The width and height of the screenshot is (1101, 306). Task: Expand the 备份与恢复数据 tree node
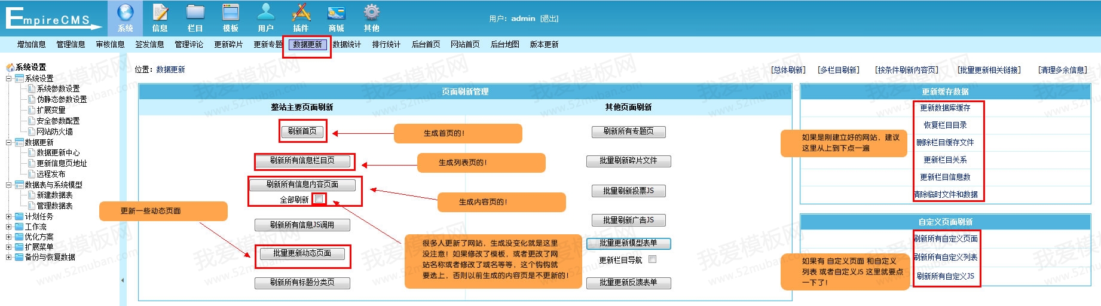pos(8,258)
